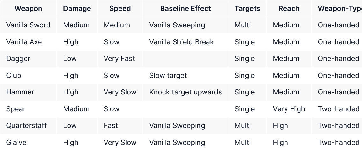Click the Glaive weapon name
Viewport: 362px width, 149px height.
16,142
